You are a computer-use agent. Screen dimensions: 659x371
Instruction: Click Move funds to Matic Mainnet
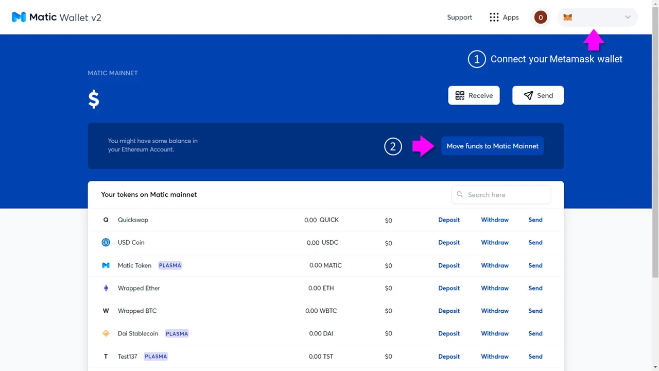coord(492,146)
